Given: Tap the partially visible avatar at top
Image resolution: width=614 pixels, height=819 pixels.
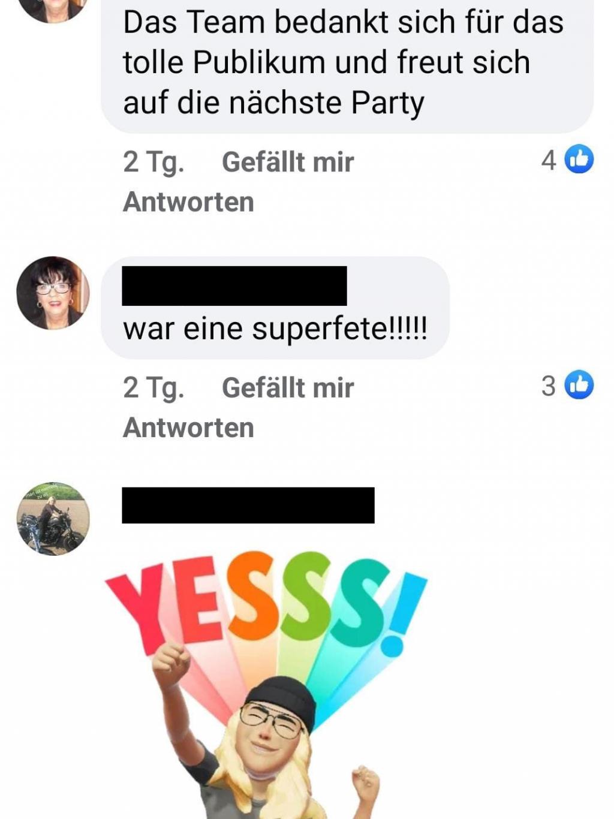Looking at the screenshot, I should (x=53, y=11).
